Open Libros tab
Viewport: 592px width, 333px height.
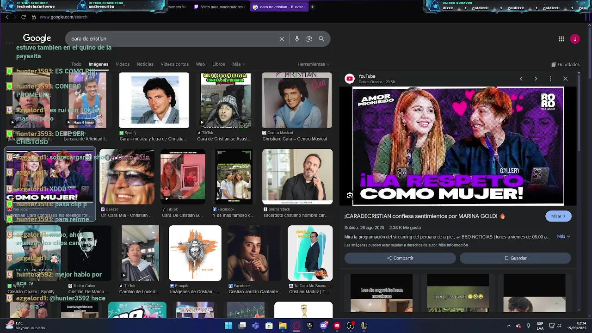coord(218,64)
